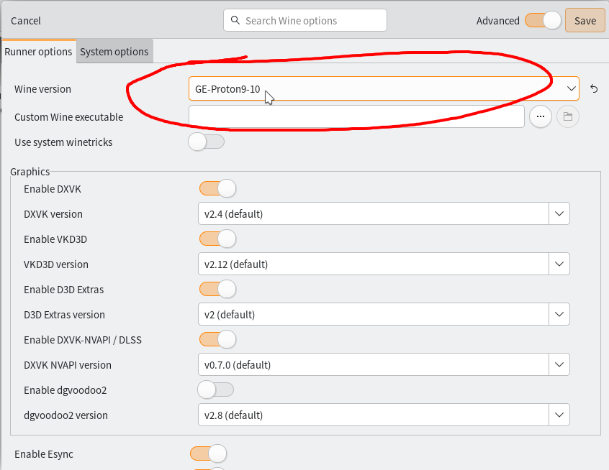Screen dimensions: 609x470
Task: Disable the Enable DXVK switch
Action: pos(217,189)
